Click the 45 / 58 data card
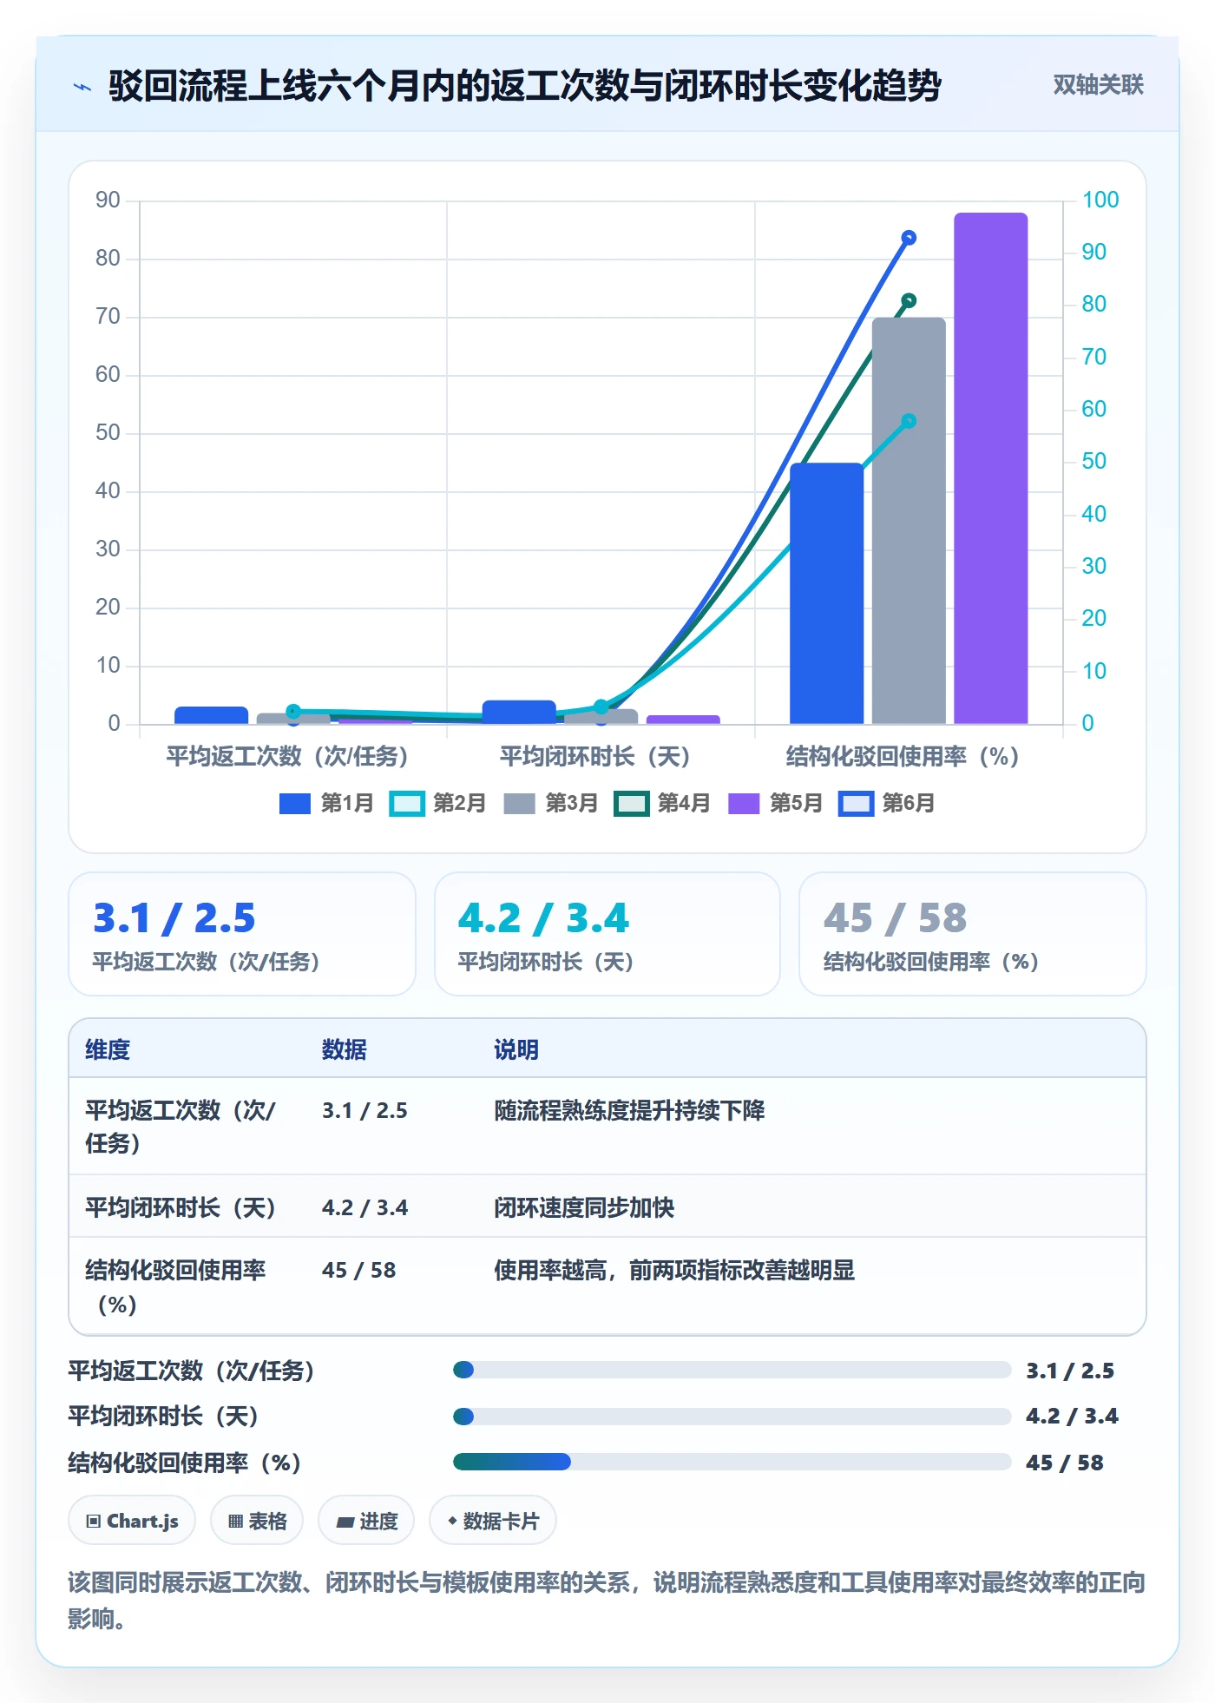The image size is (1215, 1703). (x=973, y=935)
